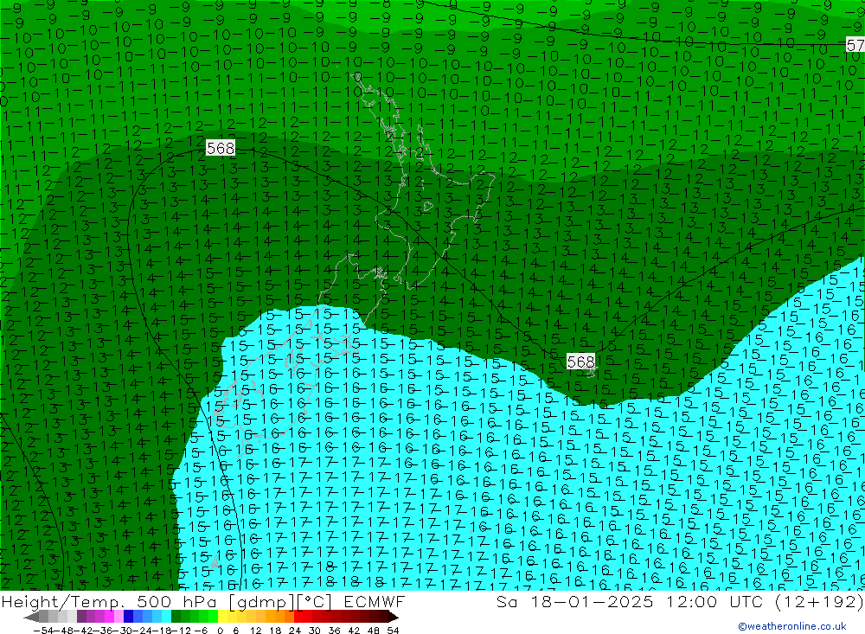The height and width of the screenshot is (634, 865).
Task: Click the 54 value at the legend's right end
Action: 393,629
